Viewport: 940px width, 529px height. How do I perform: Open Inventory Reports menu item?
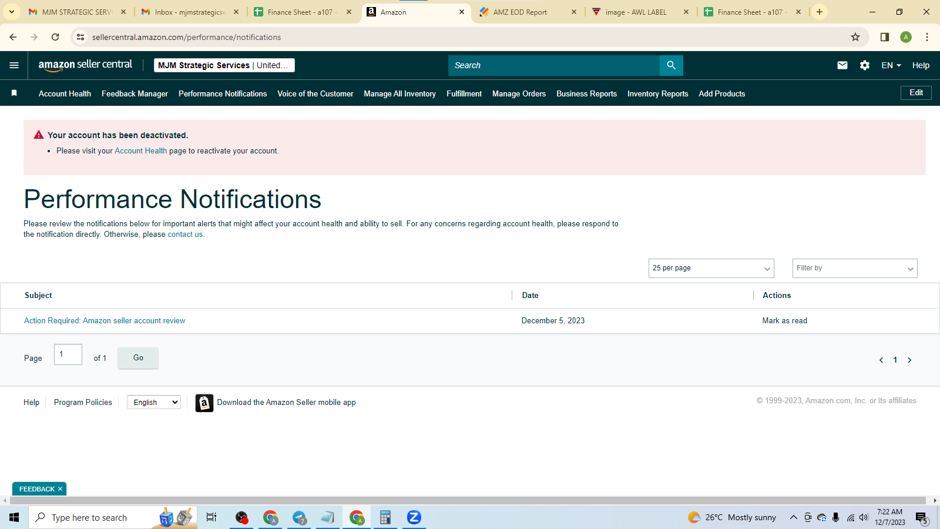click(657, 93)
